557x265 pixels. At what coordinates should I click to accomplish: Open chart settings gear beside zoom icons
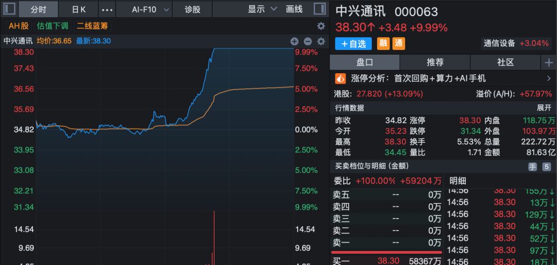click(x=321, y=41)
